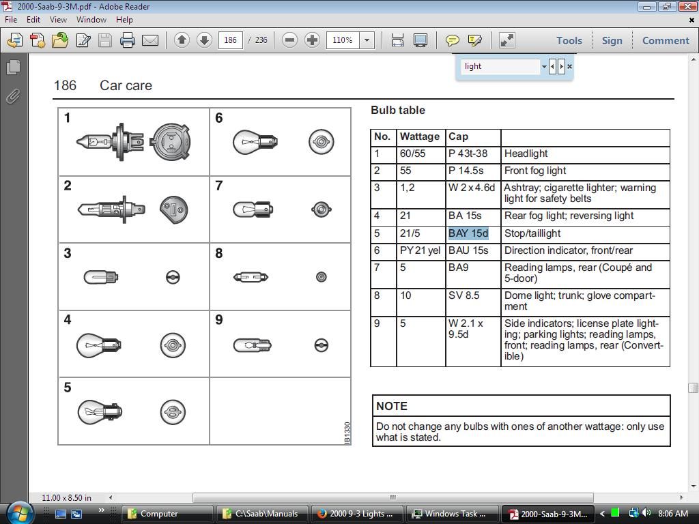Open the Comment pane
Screen dimensions: 699x524
coord(665,40)
